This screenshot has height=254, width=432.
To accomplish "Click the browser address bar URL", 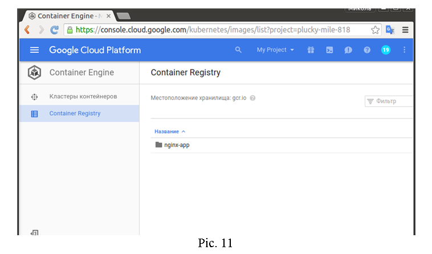I will (x=213, y=30).
